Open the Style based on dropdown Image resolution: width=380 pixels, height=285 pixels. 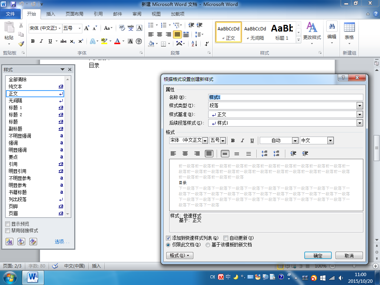pos(360,114)
